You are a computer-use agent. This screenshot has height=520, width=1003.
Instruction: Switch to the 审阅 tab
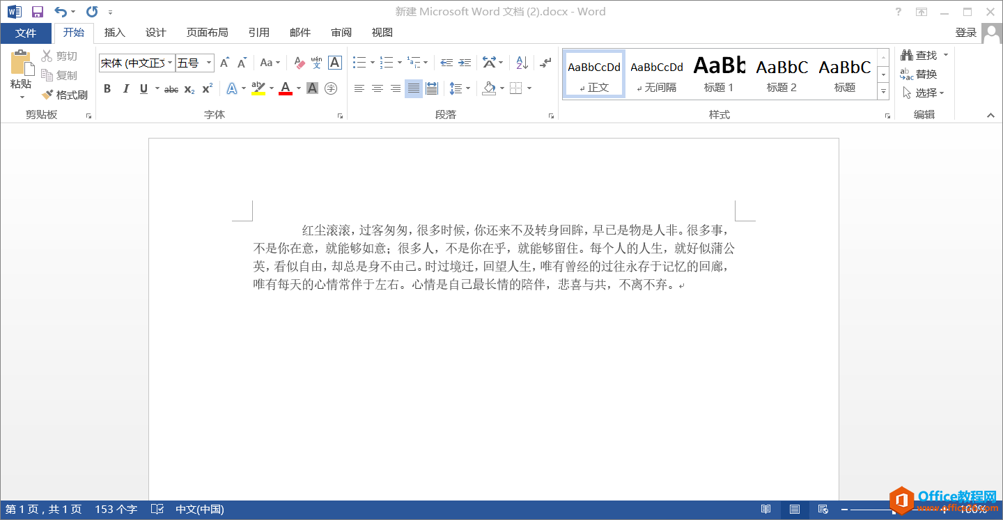[341, 33]
